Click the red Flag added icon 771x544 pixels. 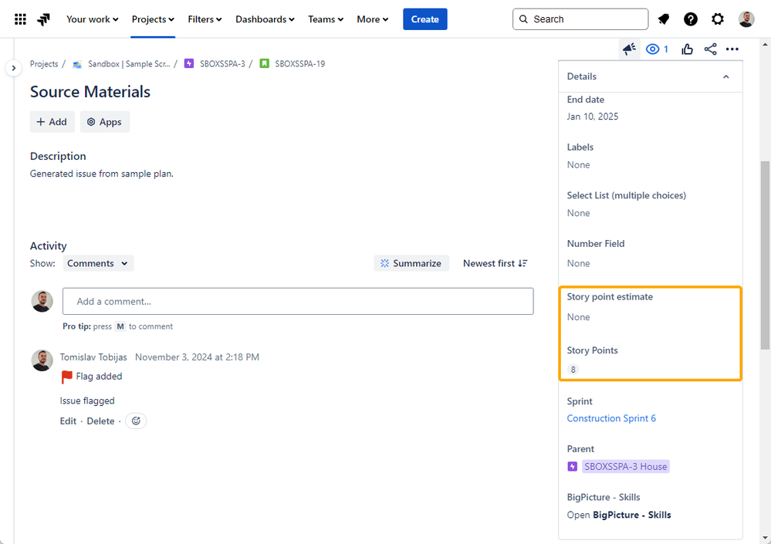67,377
